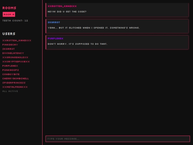Select PinkDecay in the users list
The image size is (193, 145).
pyautogui.click(x=10, y=45)
